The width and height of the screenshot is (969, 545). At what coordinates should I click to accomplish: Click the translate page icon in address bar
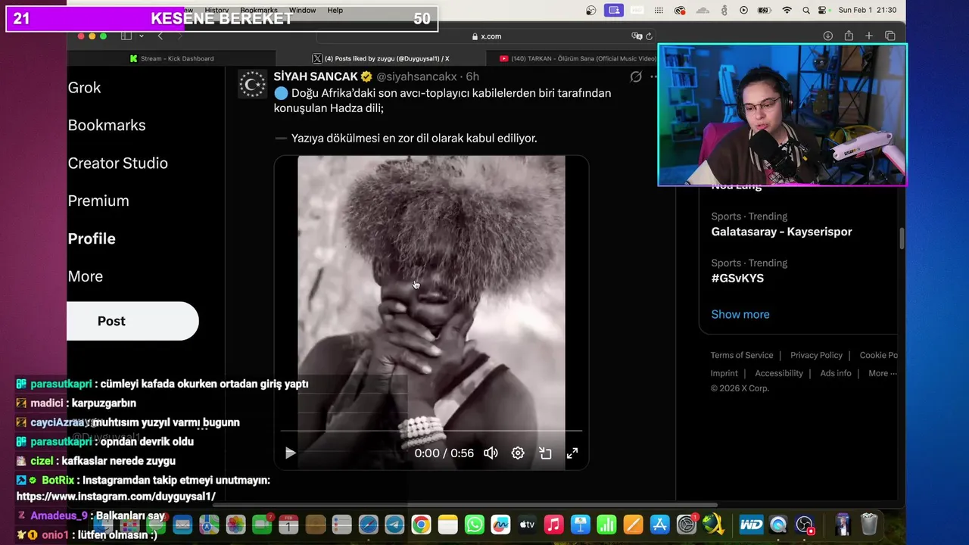click(637, 36)
